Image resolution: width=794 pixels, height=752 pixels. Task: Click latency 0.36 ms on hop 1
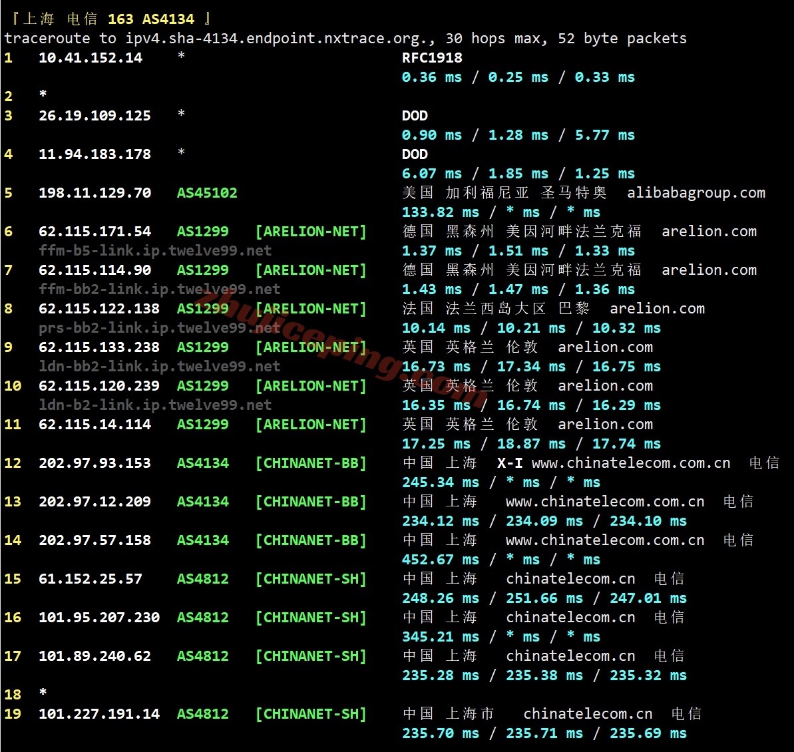432,77
